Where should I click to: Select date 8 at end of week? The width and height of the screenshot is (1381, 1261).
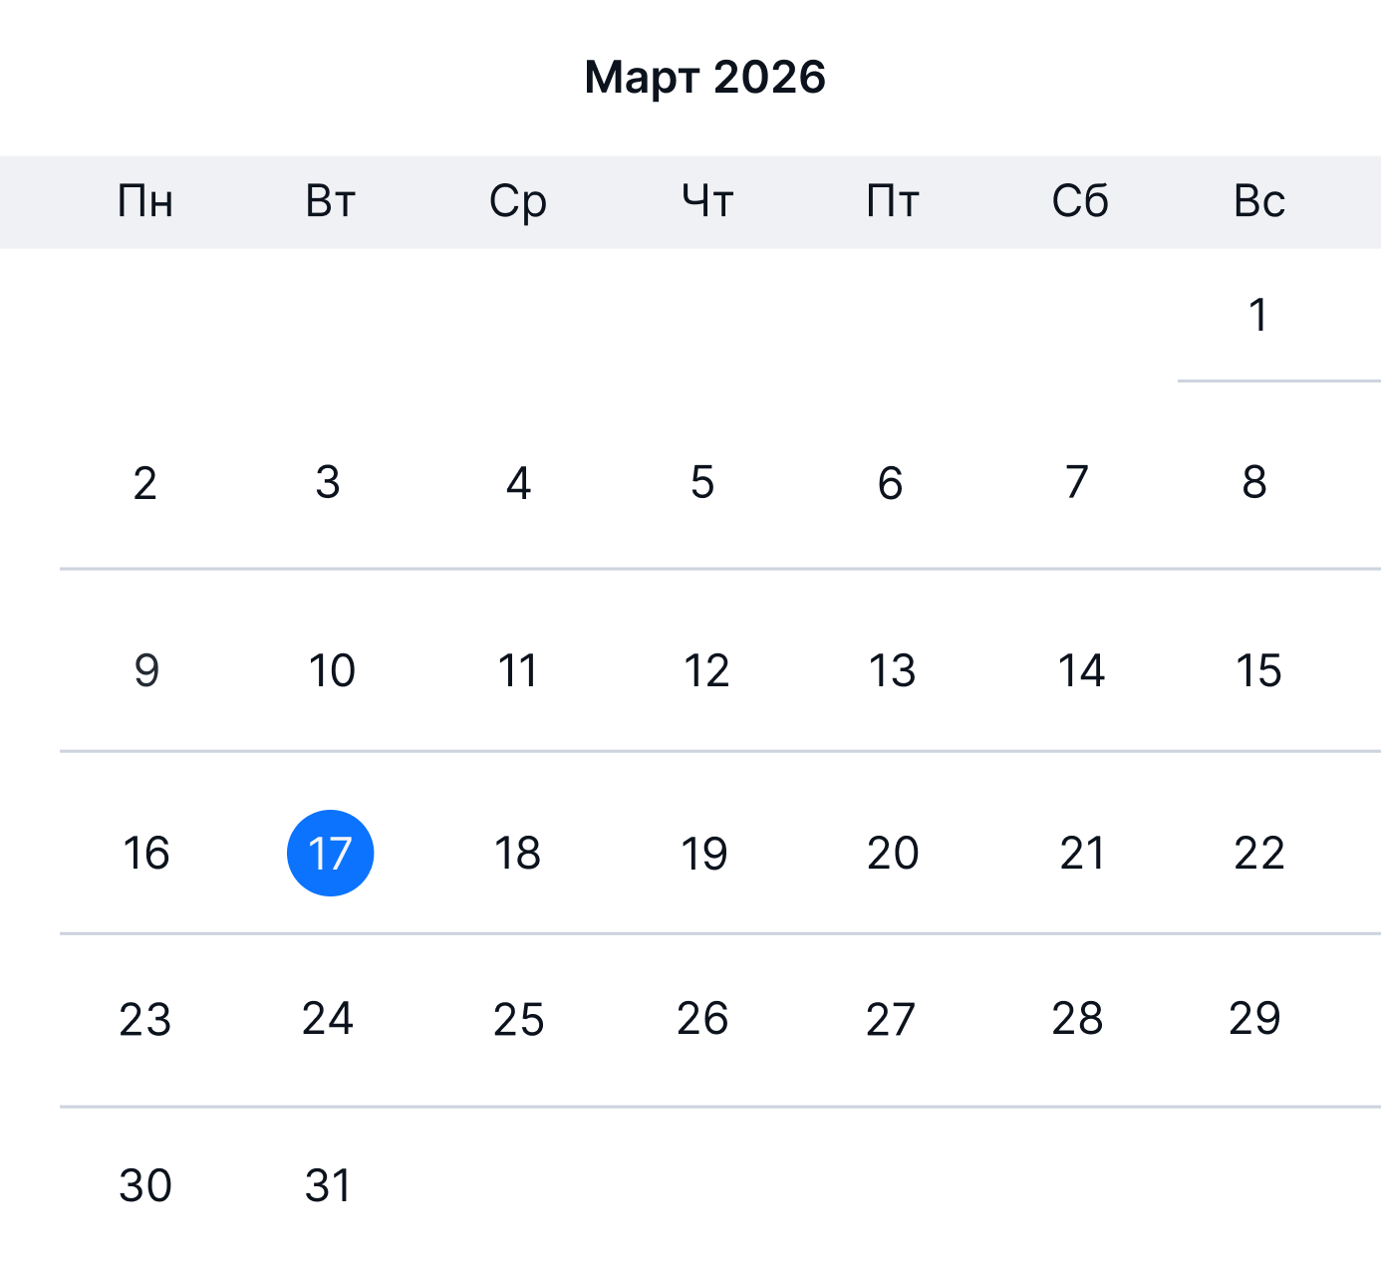tap(1255, 484)
